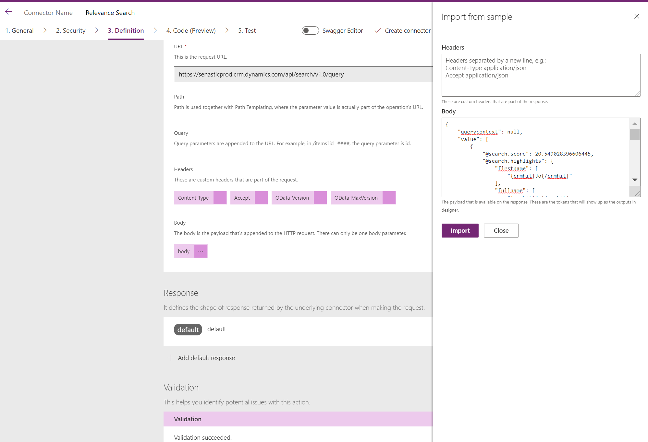Toggle the Swagger Editor switch

310,30
